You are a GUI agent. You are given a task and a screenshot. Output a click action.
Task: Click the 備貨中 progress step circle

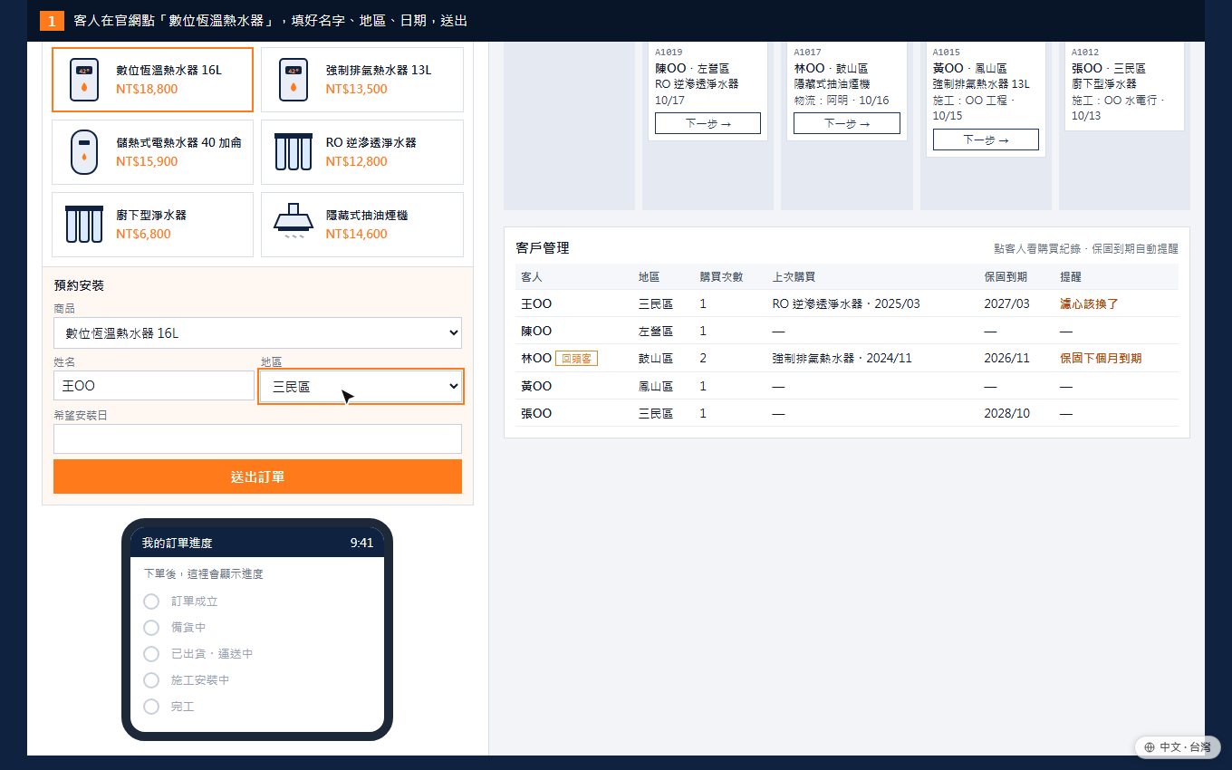(x=151, y=628)
